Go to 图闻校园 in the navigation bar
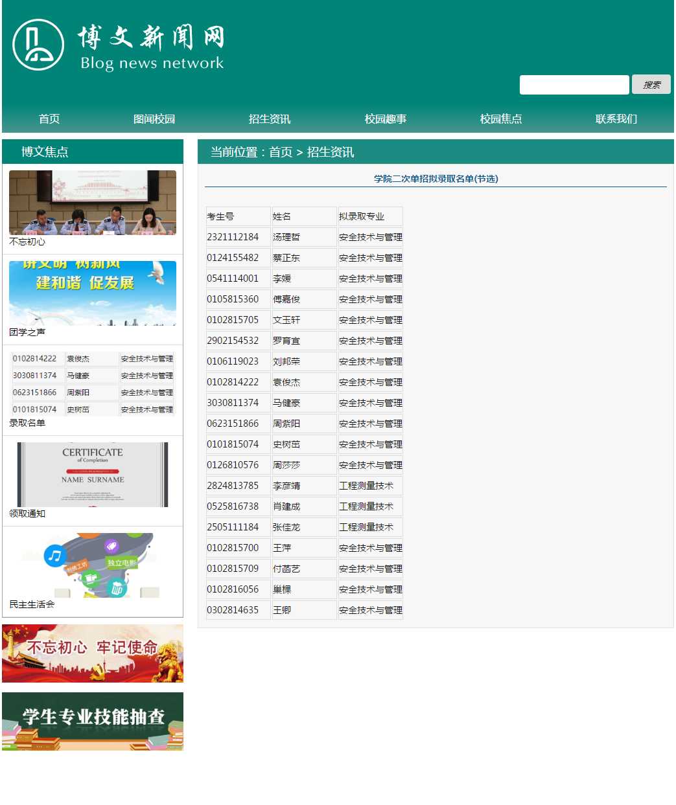 click(154, 119)
